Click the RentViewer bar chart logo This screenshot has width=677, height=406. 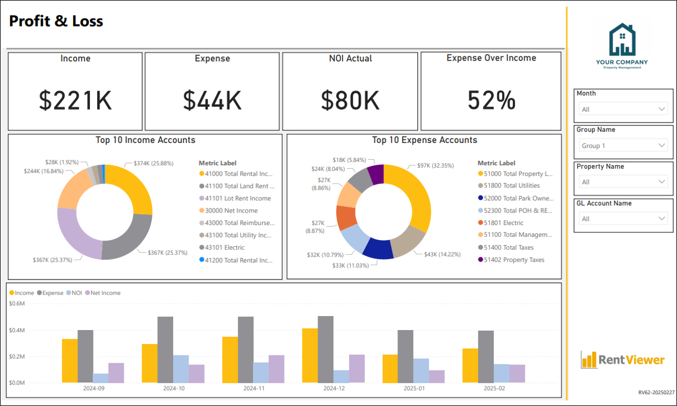pos(588,360)
